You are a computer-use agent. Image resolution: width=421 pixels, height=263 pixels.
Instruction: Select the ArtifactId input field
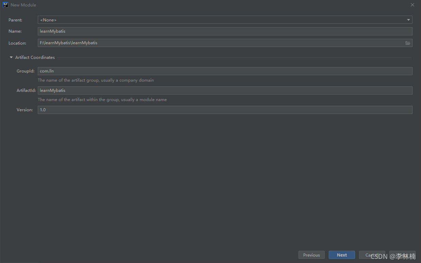coord(225,91)
